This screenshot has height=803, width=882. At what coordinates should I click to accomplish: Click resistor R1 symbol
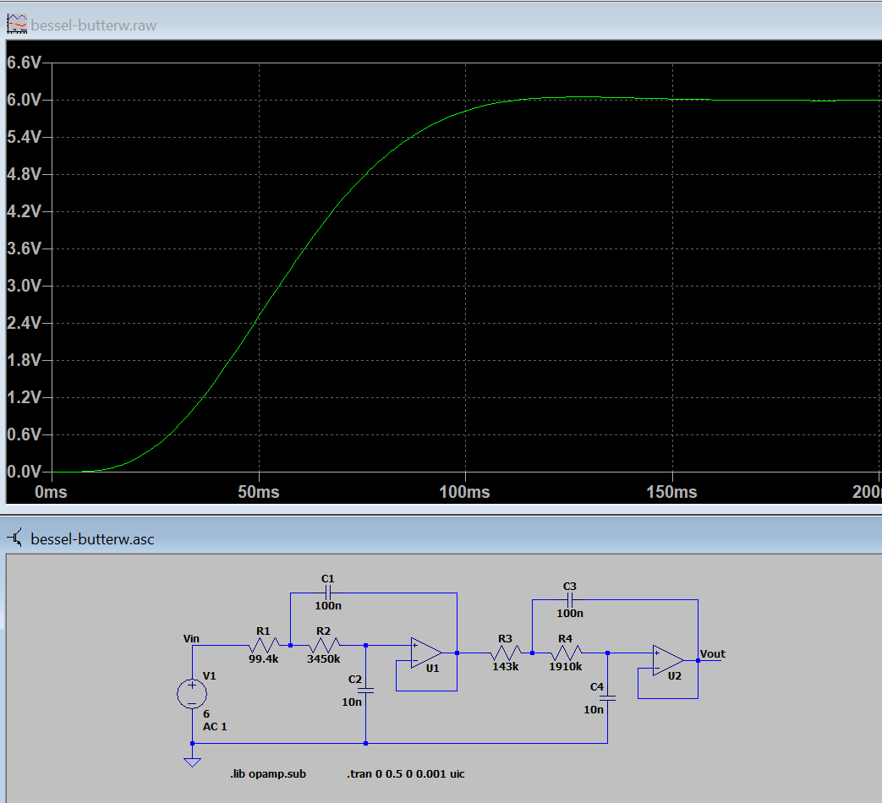pos(264,645)
